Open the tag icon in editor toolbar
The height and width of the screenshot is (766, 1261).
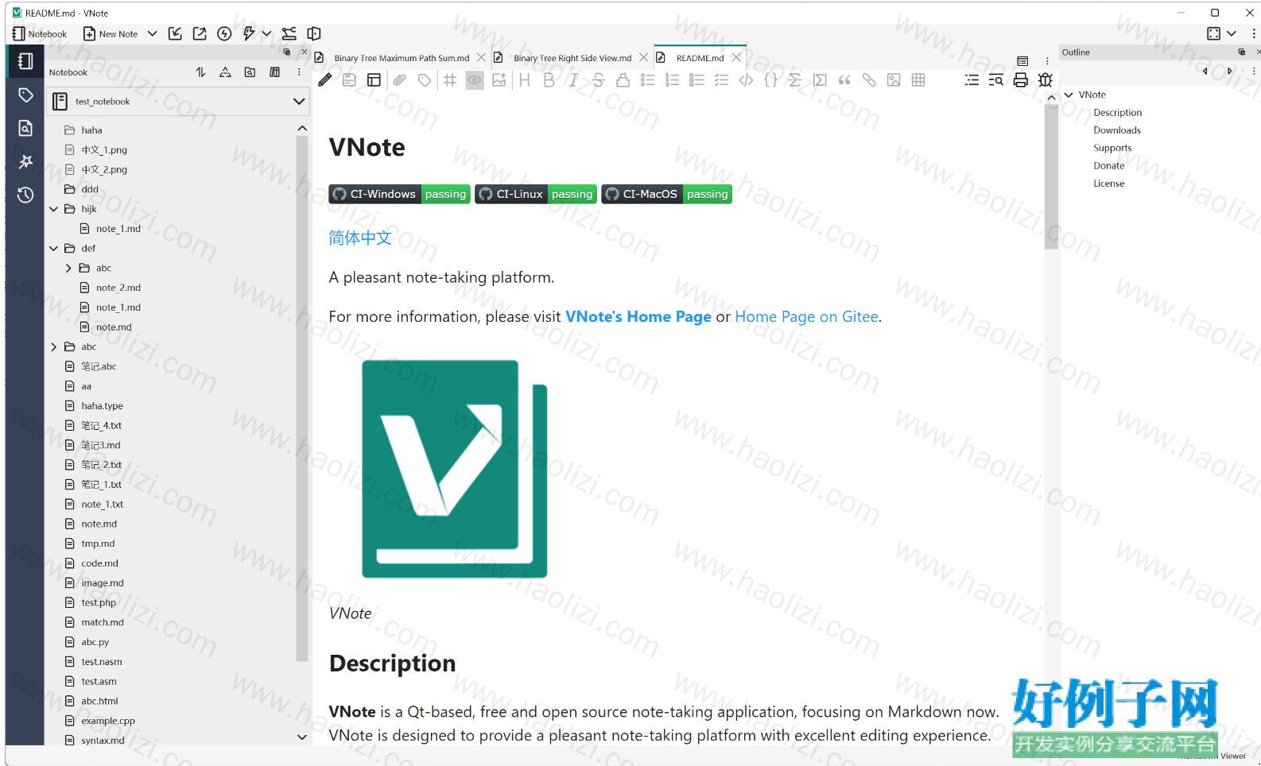[x=425, y=80]
